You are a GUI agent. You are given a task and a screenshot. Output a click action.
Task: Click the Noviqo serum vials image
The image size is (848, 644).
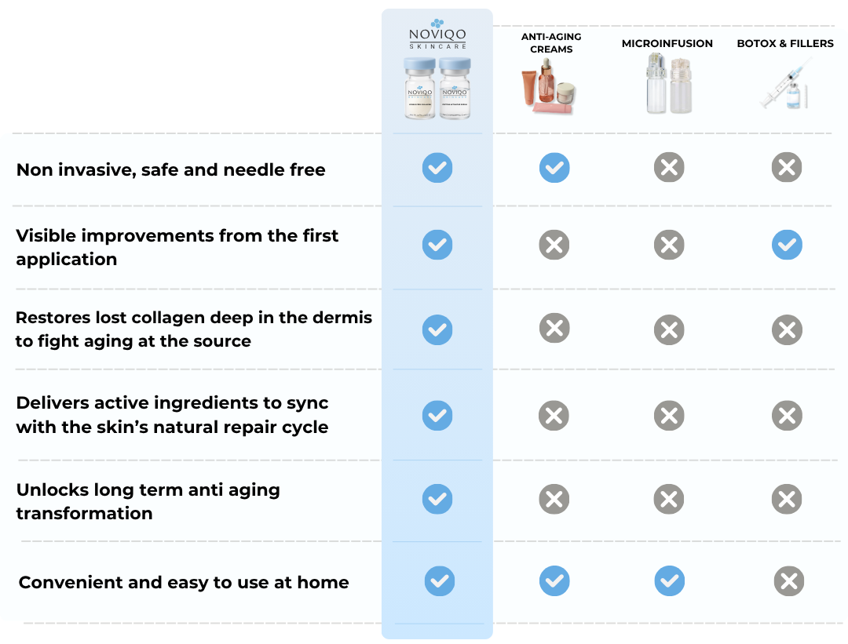437,88
